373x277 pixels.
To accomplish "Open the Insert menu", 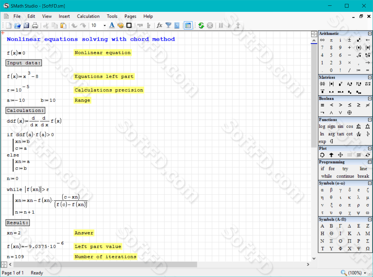I will tap(64, 16).
